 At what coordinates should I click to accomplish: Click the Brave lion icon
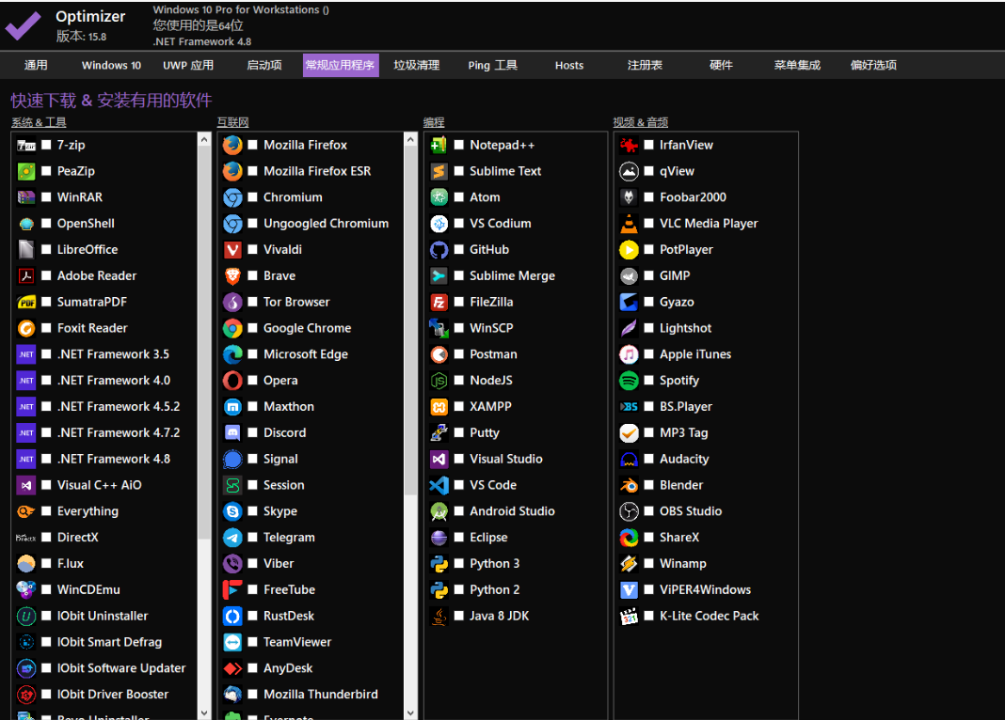tap(232, 275)
